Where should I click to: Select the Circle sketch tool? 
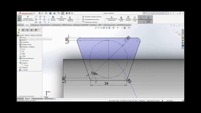40,17
